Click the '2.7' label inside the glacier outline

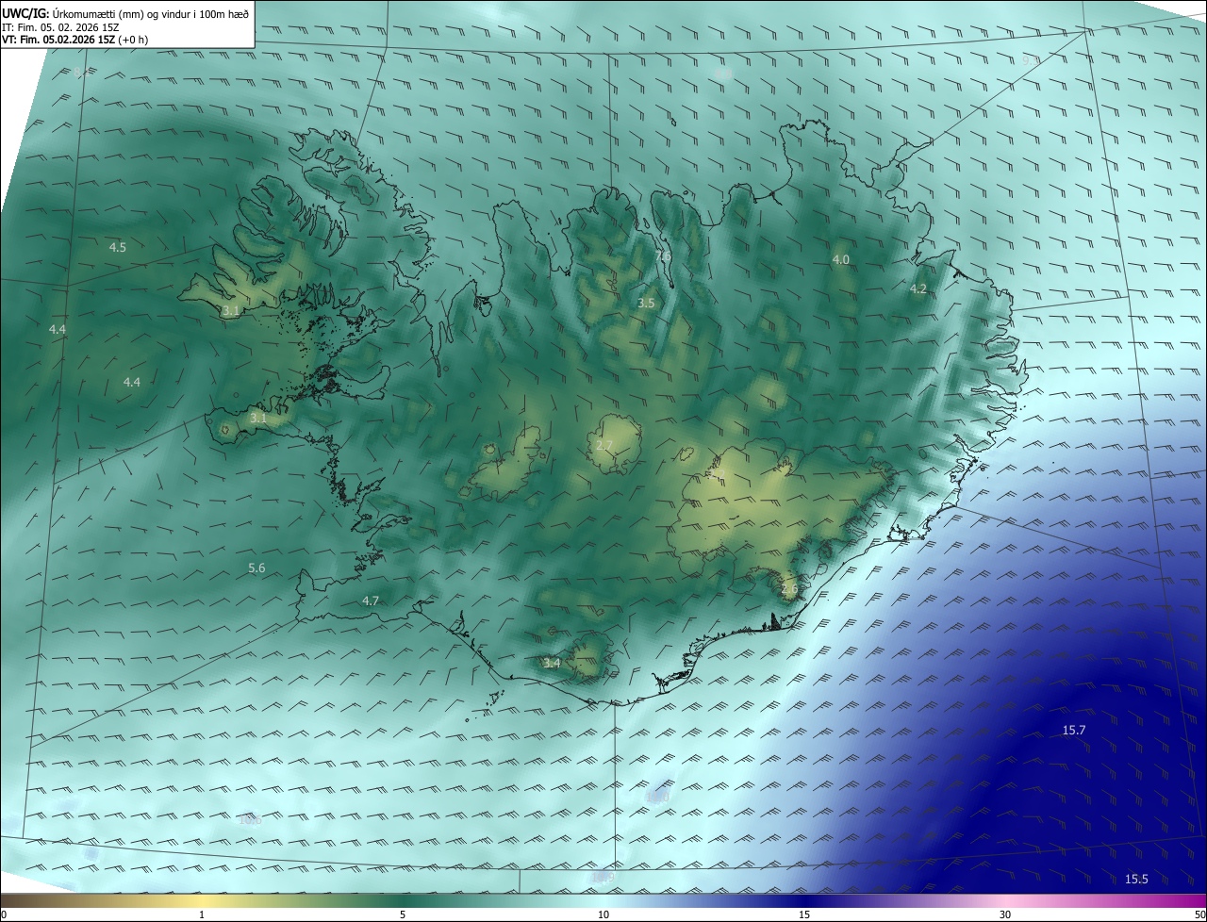pos(604,446)
